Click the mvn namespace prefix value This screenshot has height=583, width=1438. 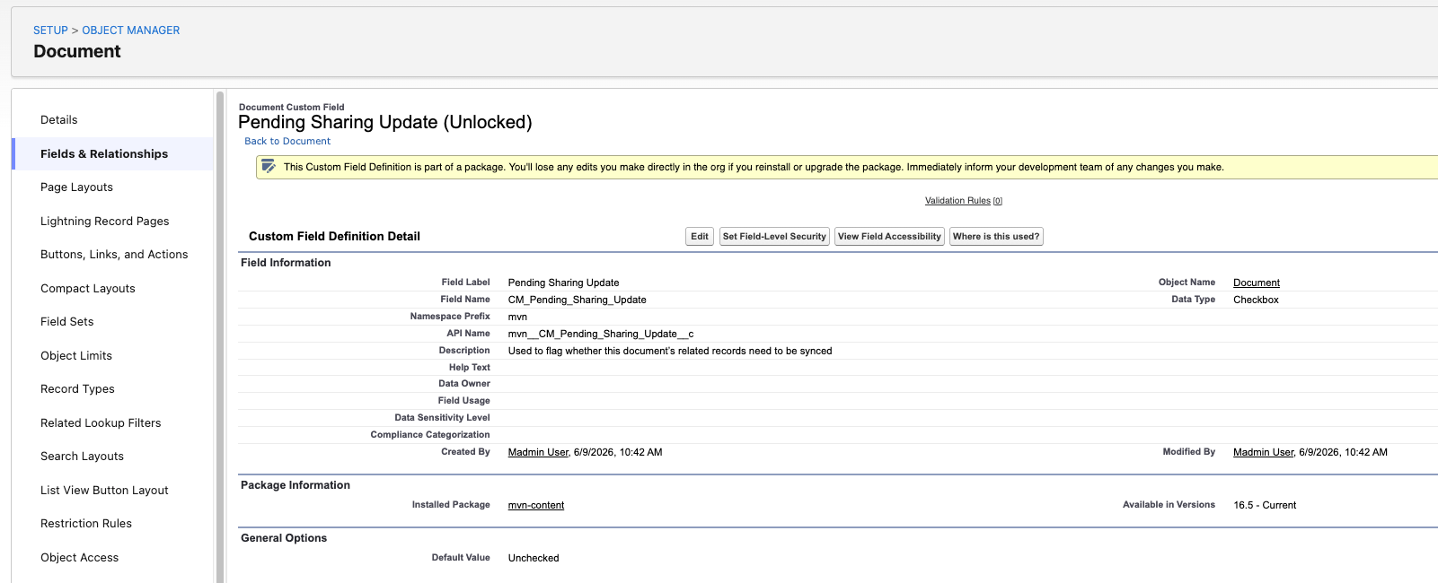click(517, 317)
